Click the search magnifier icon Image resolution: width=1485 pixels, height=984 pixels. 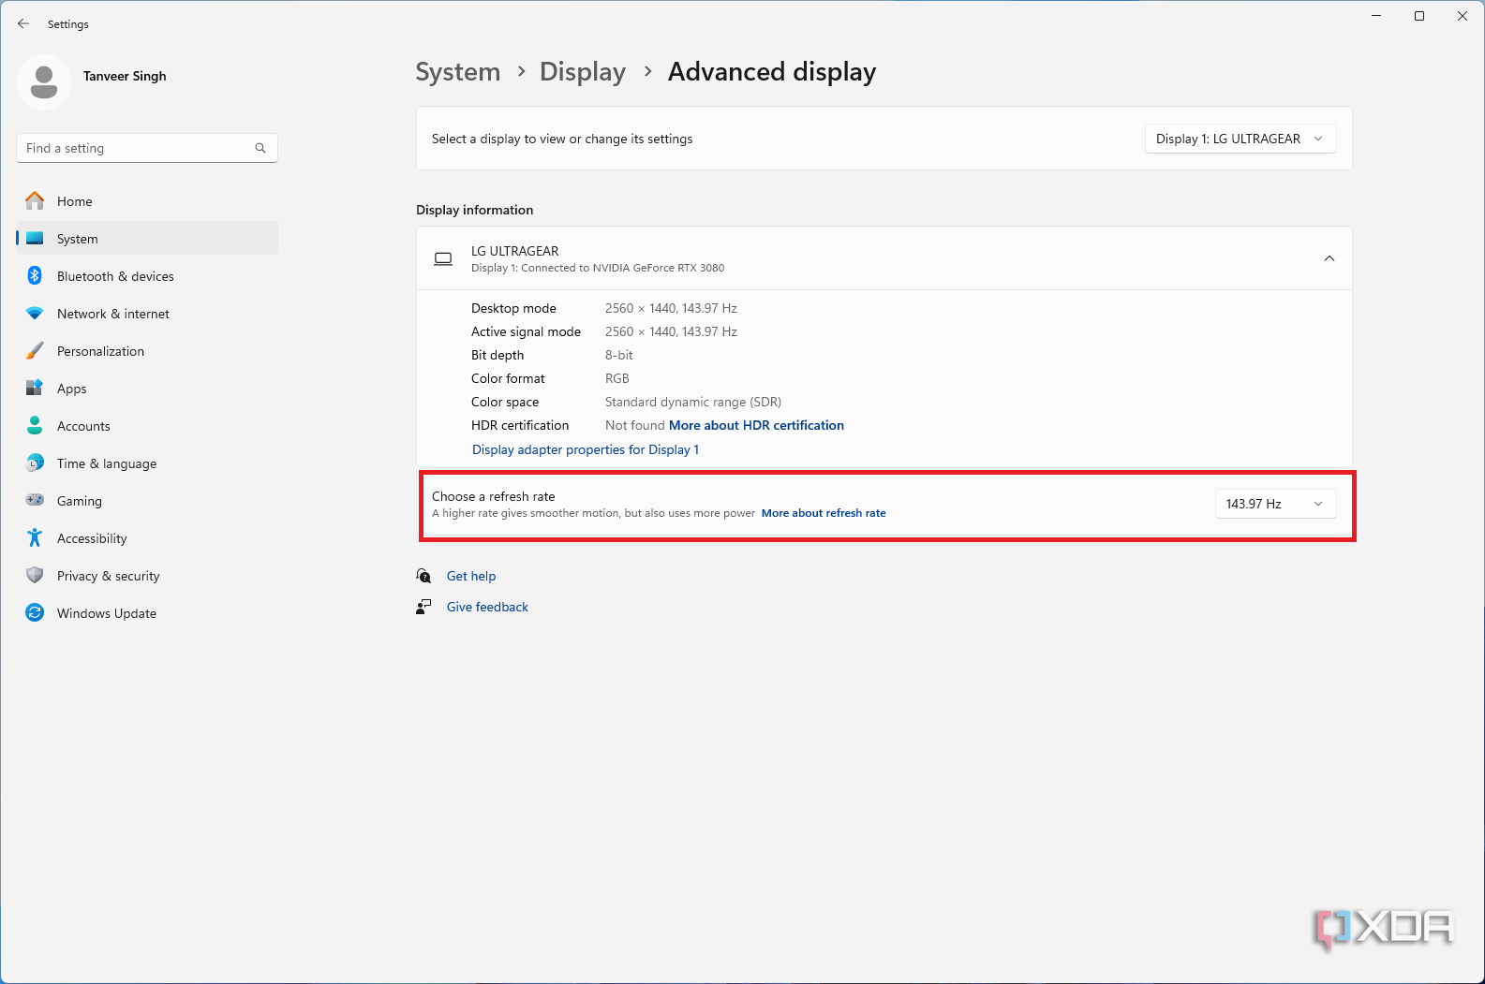pos(260,148)
